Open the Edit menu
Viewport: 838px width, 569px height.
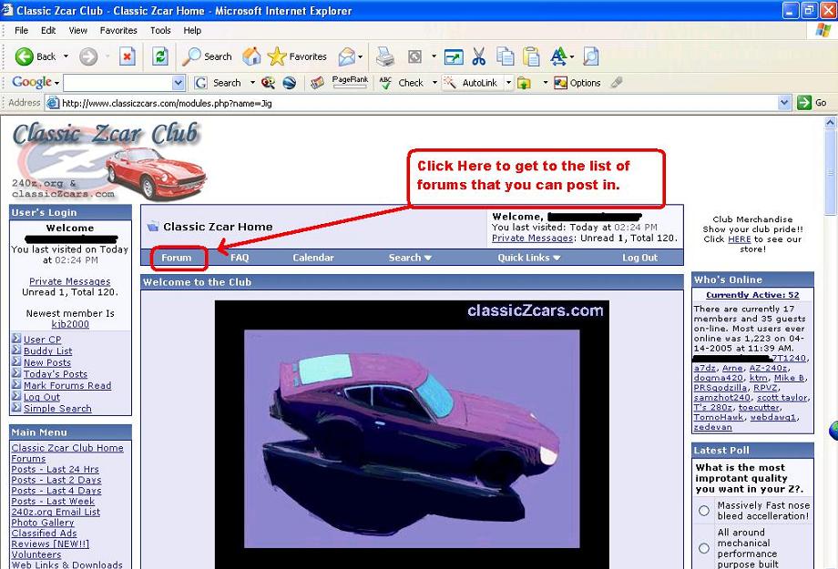point(48,30)
